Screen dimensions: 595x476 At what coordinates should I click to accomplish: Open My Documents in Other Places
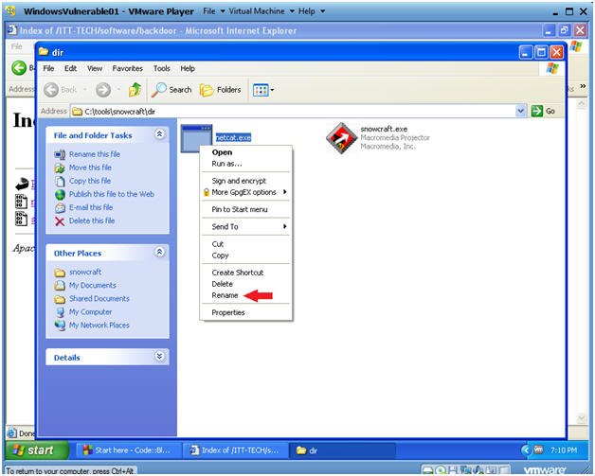coord(93,286)
